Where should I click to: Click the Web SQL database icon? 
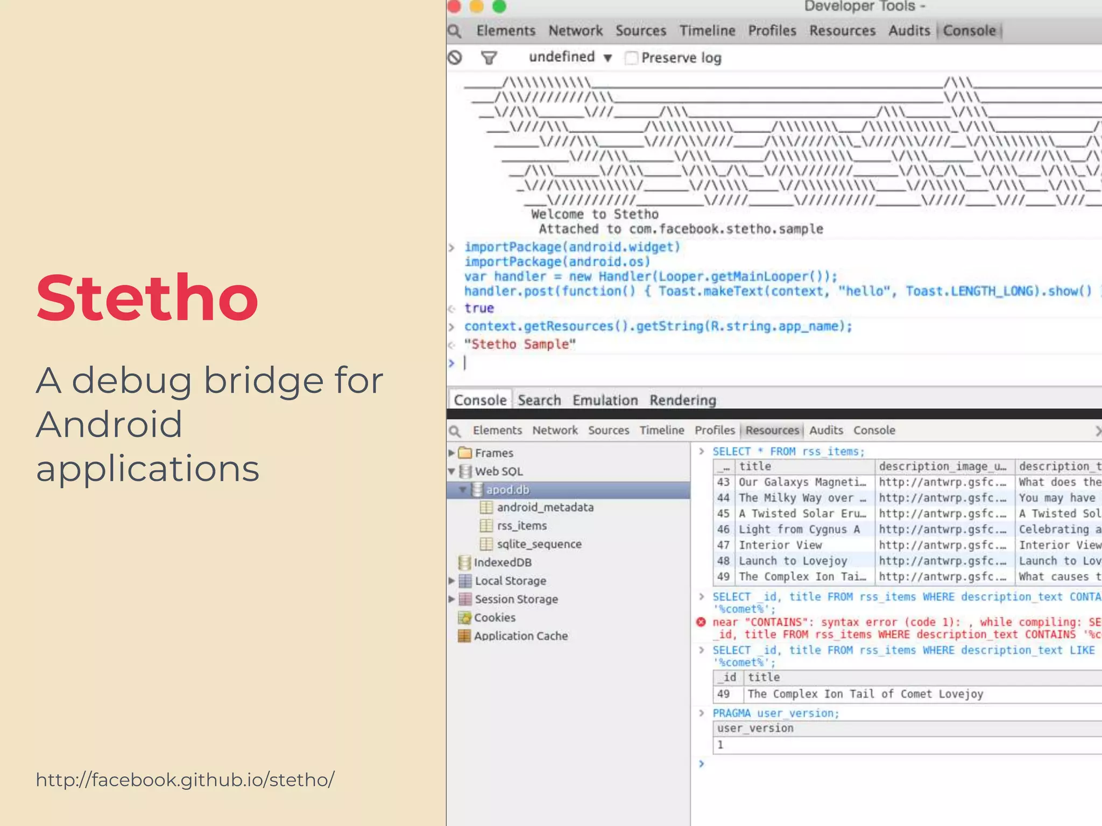pos(465,472)
